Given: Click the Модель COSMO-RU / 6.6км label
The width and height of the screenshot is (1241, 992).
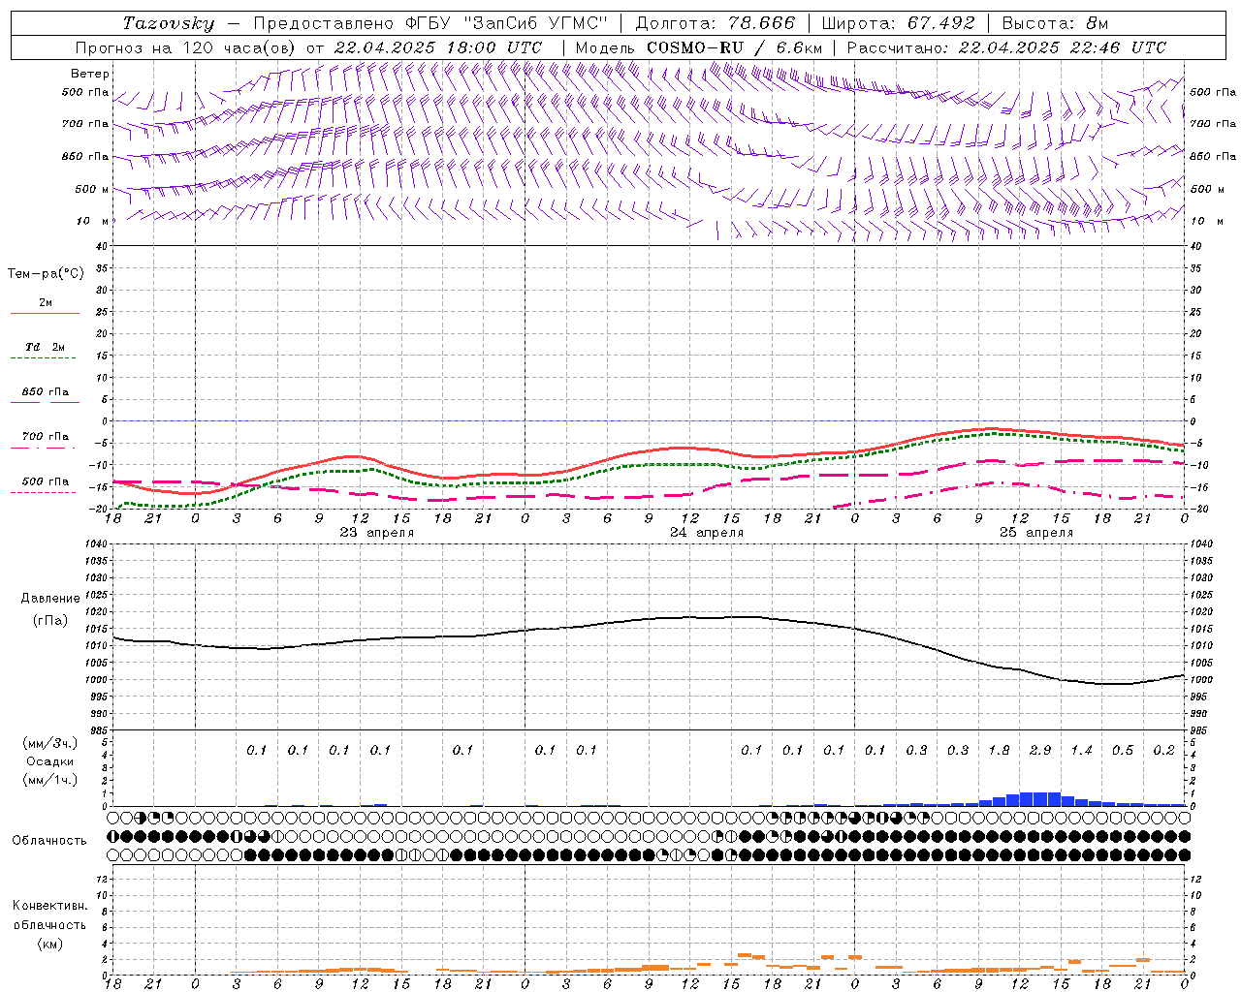Looking at the screenshot, I should click(699, 47).
